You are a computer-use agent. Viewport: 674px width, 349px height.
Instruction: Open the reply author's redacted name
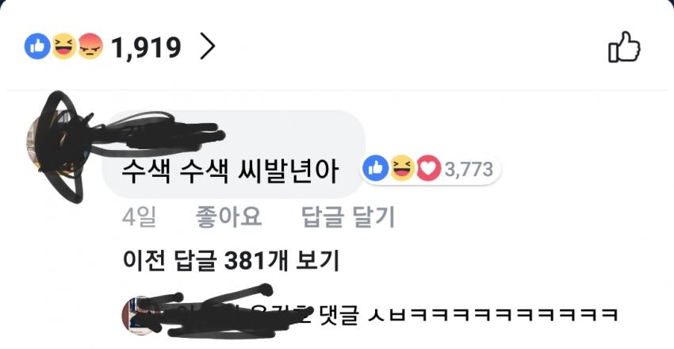coord(215,314)
